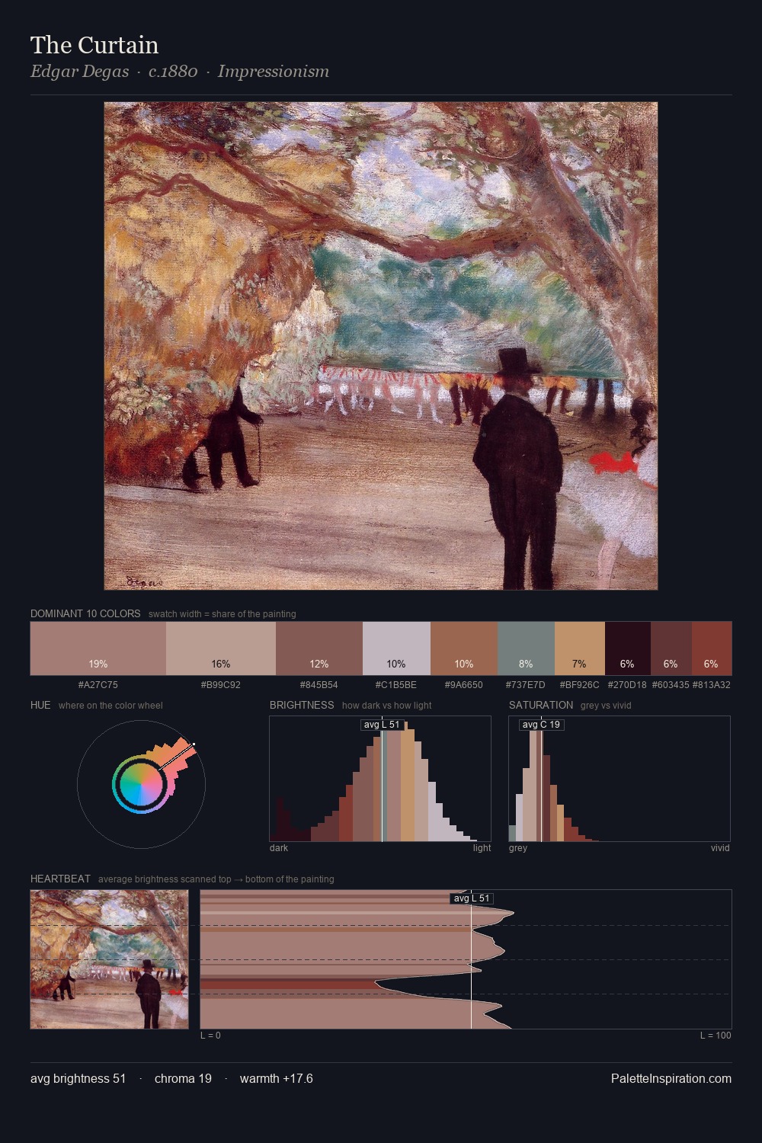Select the #603435 swatch
The height and width of the screenshot is (1143, 762).
pyautogui.click(x=671, y=648)
